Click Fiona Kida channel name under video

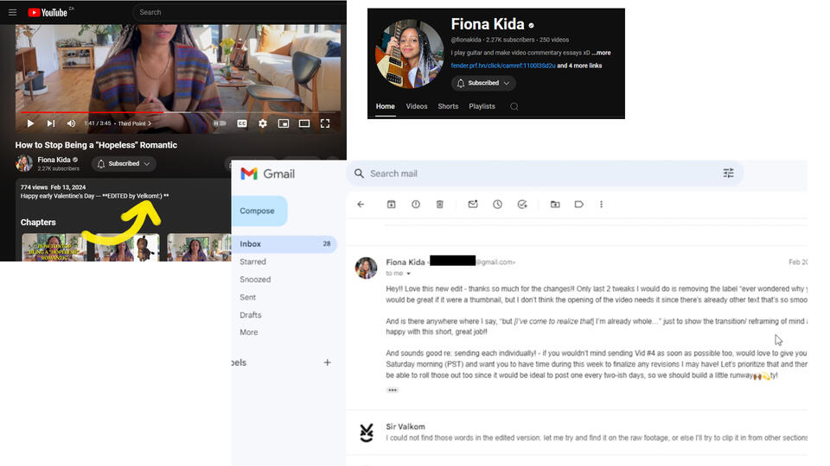point(54,160)
